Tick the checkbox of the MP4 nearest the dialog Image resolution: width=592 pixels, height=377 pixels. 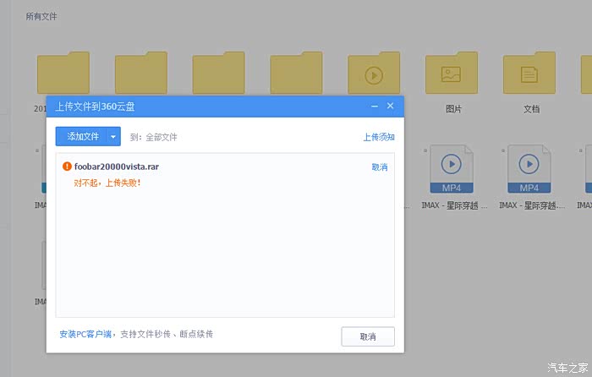coord(425,149)
